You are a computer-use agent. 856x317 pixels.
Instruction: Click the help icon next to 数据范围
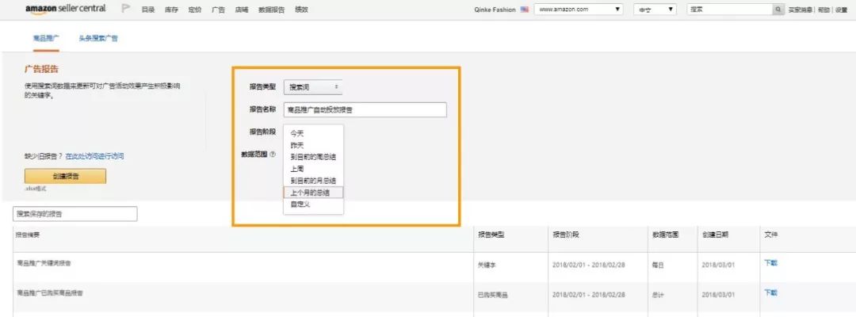(x=273, y=155)
